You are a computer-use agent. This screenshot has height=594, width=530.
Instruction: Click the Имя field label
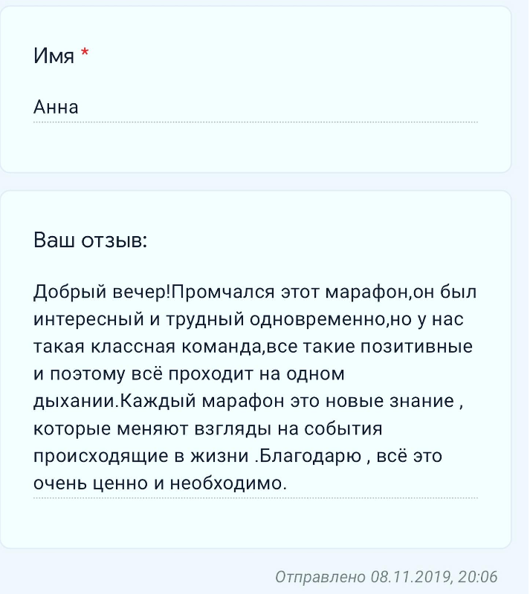click(54, 56)
